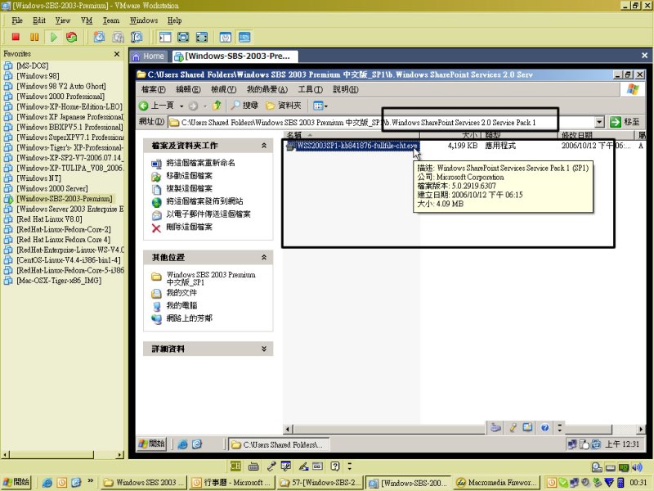Open the on-screen keyboard icon in host language bar
The image size is (654, 491).
pos(253,466)
